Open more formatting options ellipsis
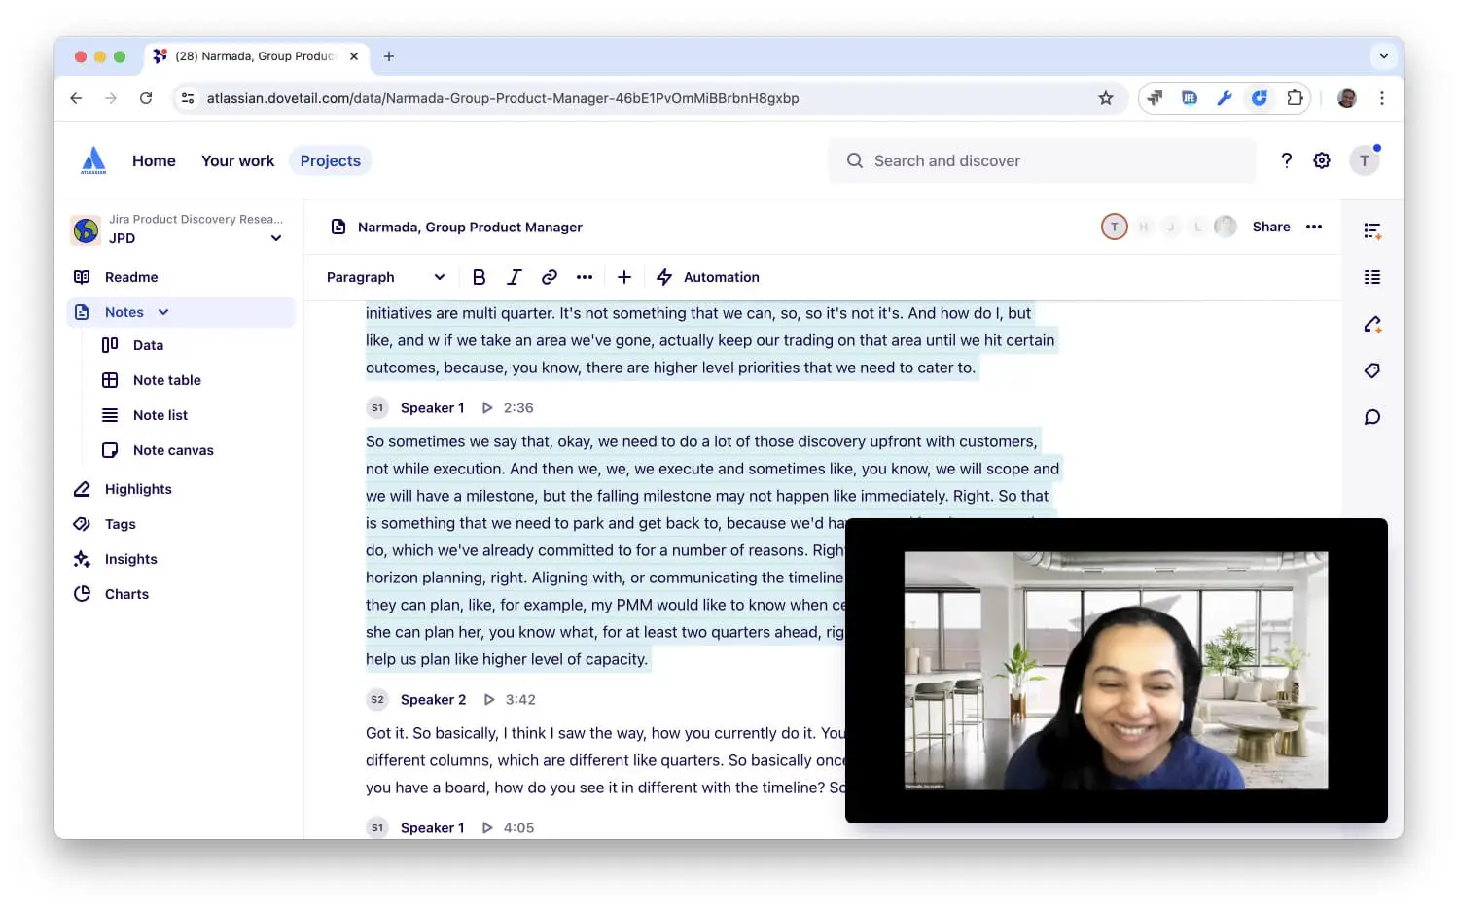Viewport: 1458px width, 911px height. tap(584, 277)
